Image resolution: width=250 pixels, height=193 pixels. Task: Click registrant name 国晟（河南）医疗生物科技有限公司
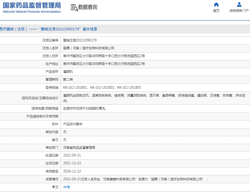tap(89, 48)
